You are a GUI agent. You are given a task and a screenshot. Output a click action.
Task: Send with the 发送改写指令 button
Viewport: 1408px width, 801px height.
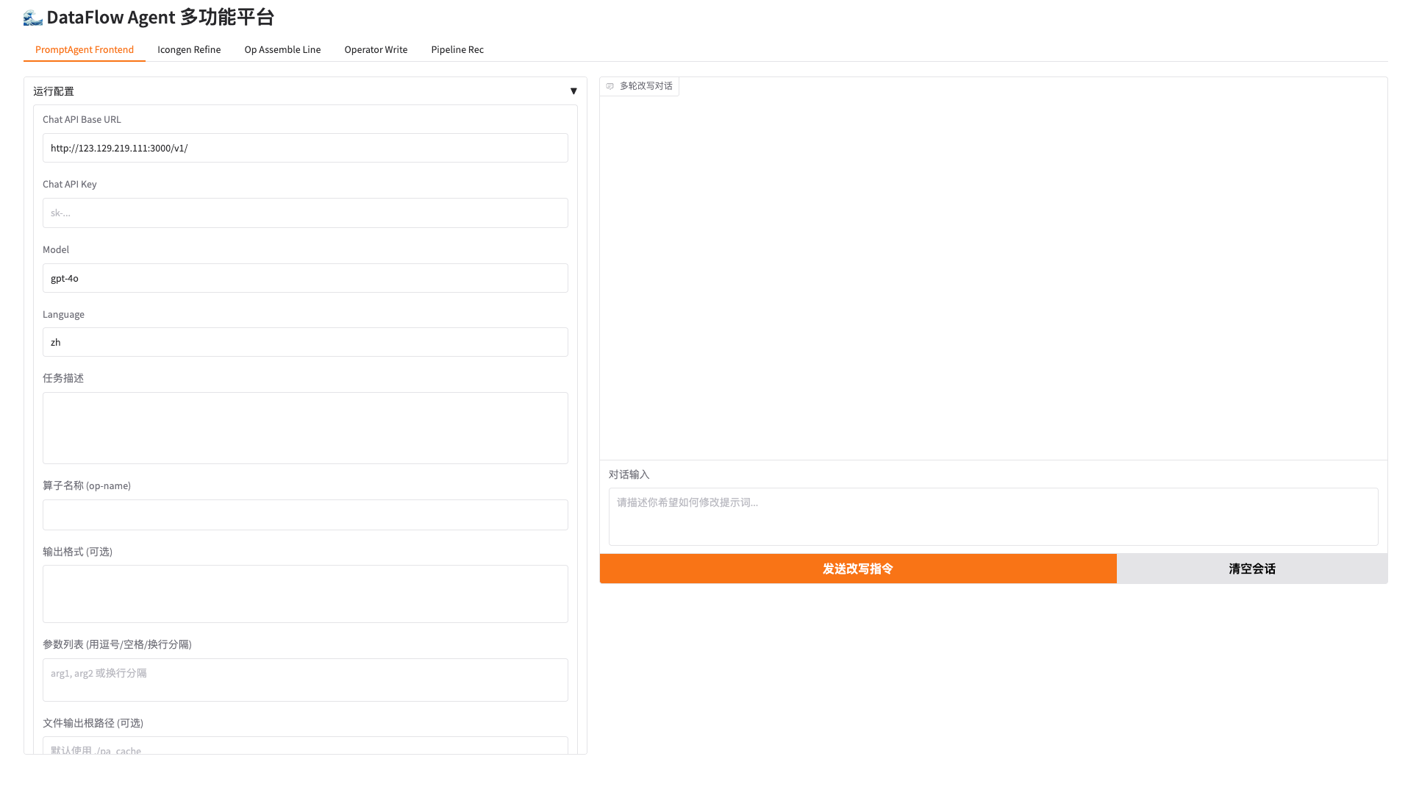click(x=858, y=569)
